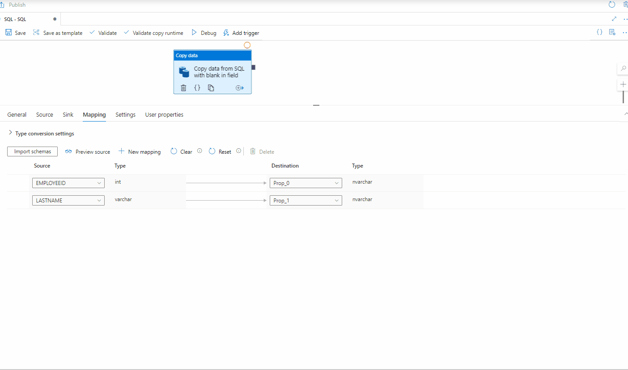Add output from Copy data activity
The image size is (628, 370).
coord(240,88)
